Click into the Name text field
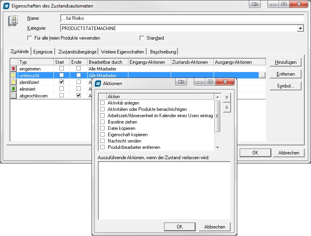Screen dimensions: 311x236 tap(182, 18)
